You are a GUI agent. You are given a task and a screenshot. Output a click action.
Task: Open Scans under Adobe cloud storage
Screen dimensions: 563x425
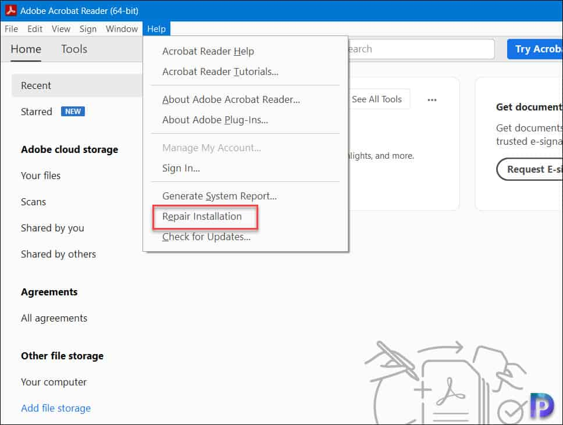point(33,202)
